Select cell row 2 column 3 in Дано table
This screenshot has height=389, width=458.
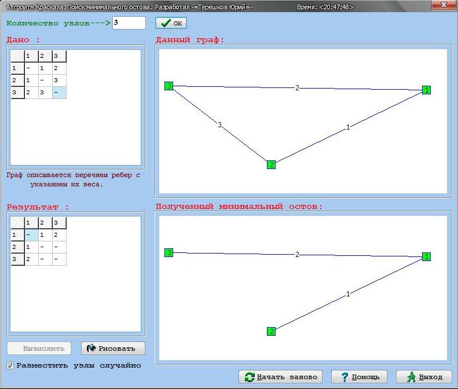(59, 80)
